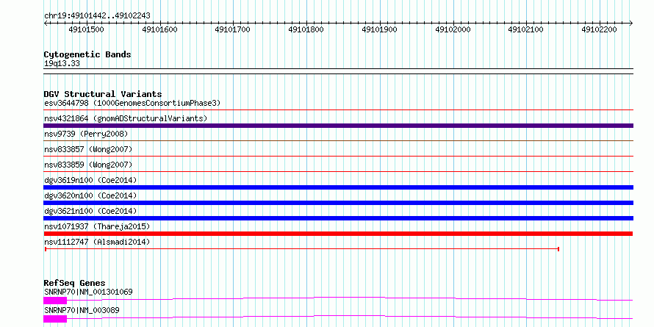This screenshot has width=654, height=327.
Task: Select the 19q13.33 band label
Action: click(x=62, y=64)
